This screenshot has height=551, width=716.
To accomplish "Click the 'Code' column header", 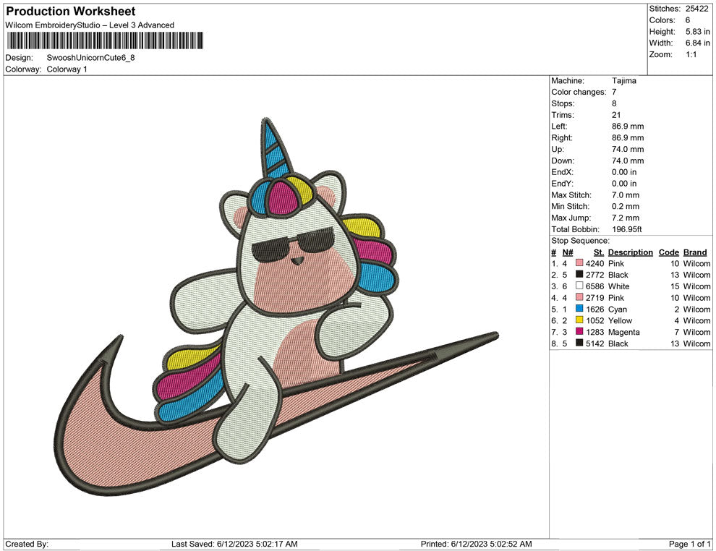I will point(668,252).
